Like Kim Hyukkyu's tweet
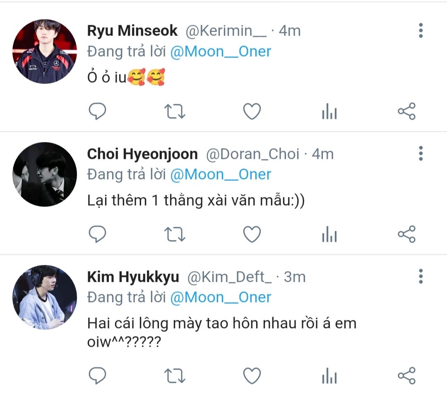 252,375
